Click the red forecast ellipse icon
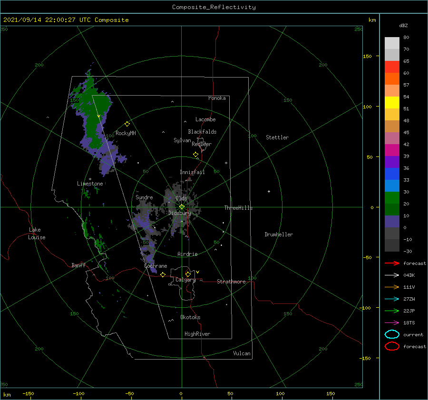Image resolution: width=428 pixels, height=400 pixels. [392, 346]
